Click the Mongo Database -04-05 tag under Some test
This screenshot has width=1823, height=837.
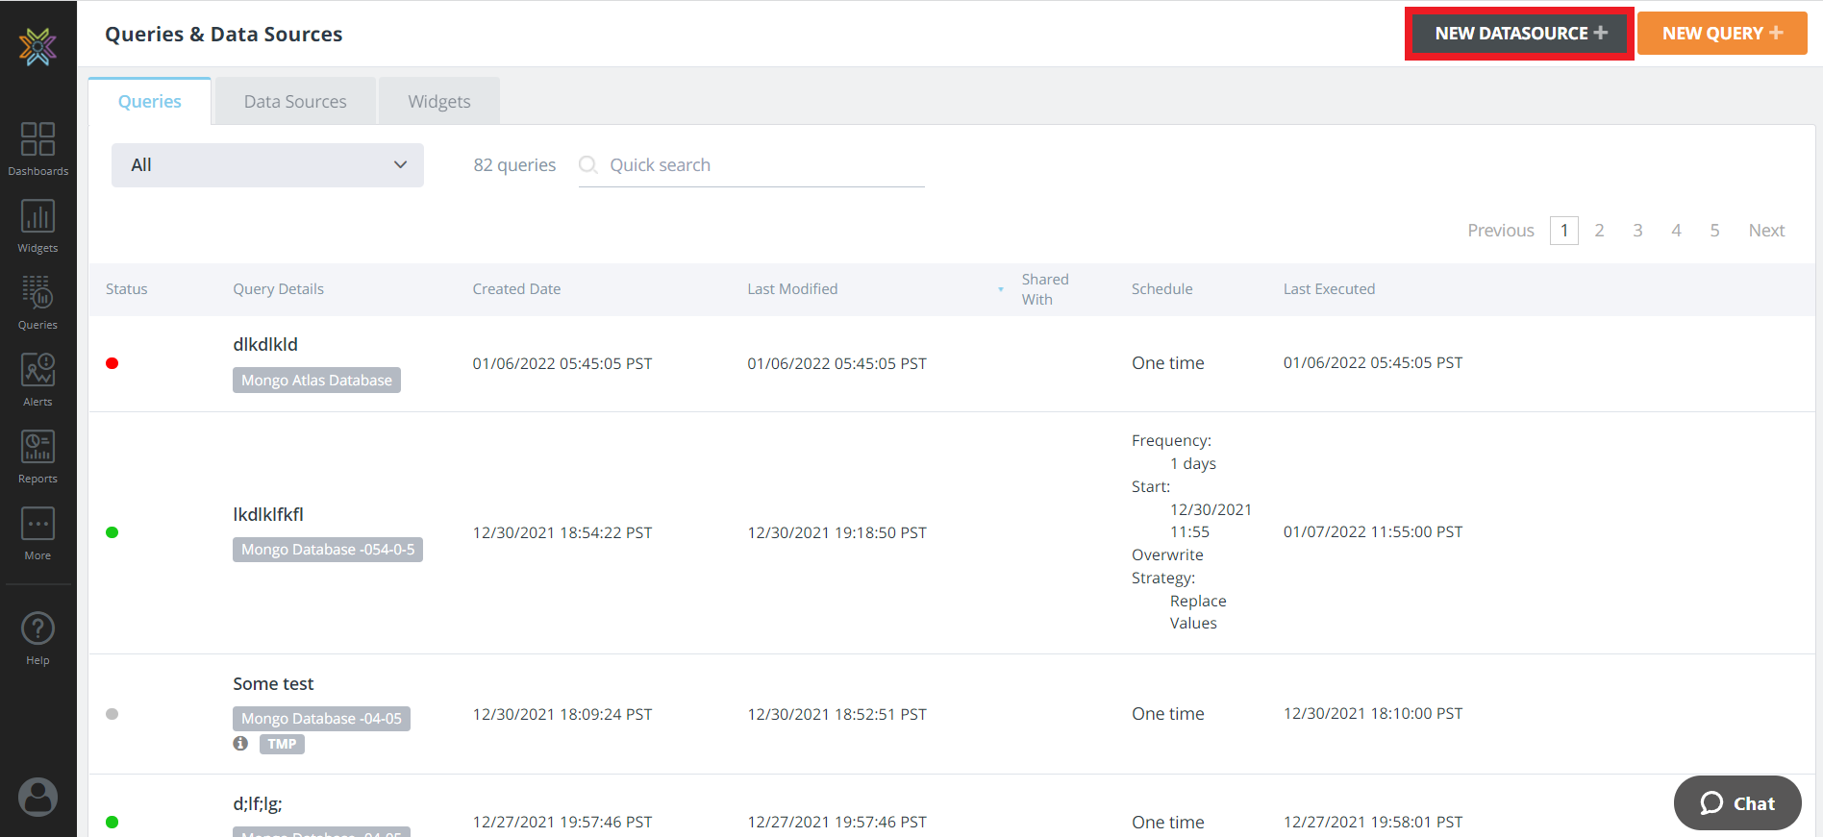click(x=321, y=719)
